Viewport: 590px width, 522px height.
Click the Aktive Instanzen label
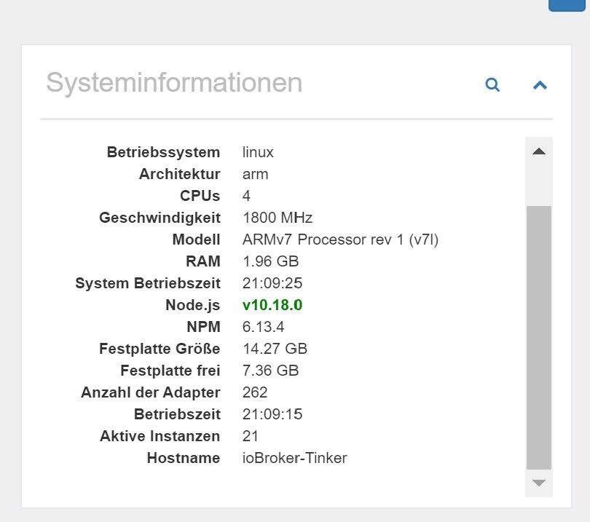pyautogui.click(x=160, y=436)
